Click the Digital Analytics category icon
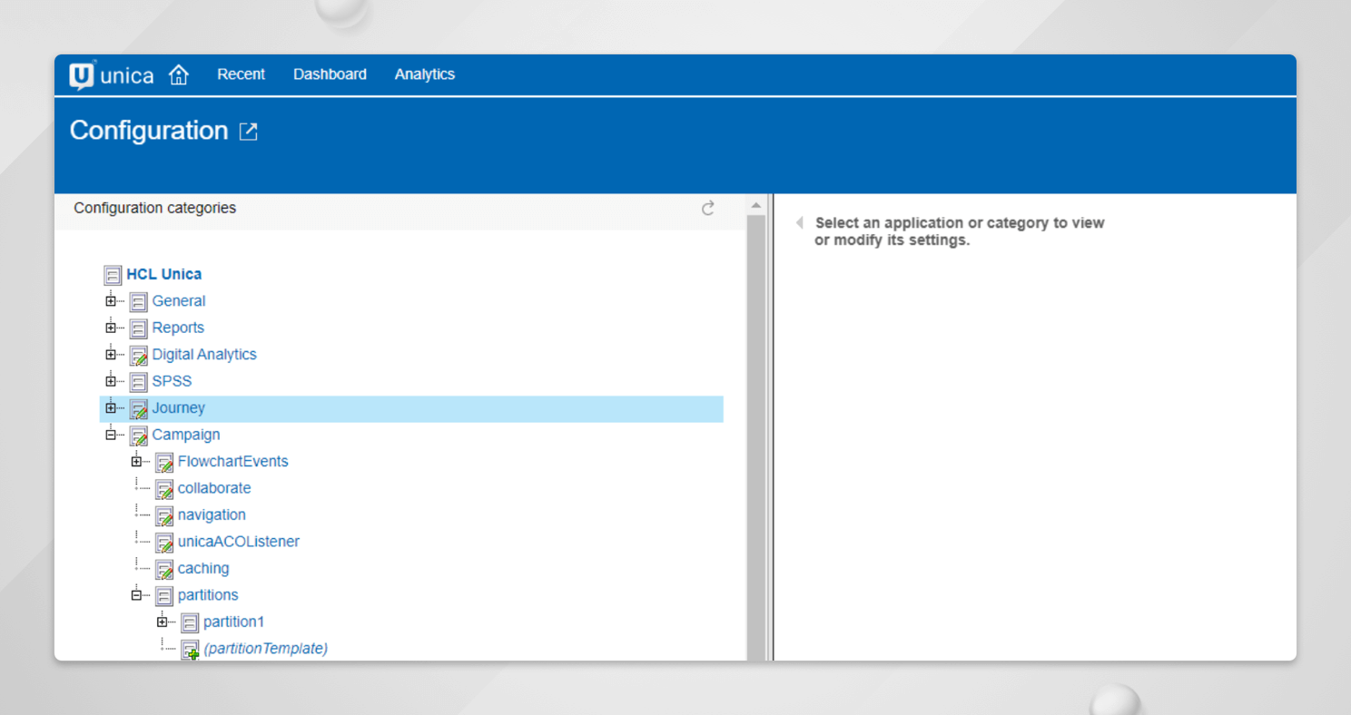Viewport: 1351px width, 715px height. [138, 355]
